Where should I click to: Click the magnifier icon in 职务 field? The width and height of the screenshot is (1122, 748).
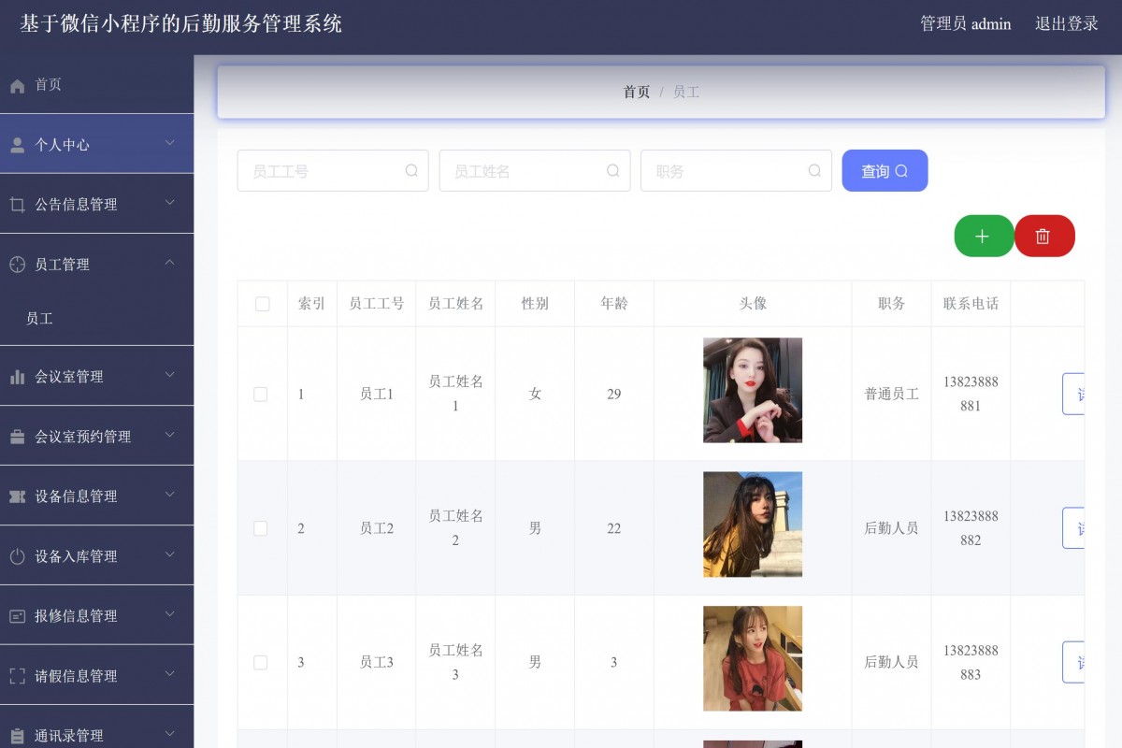click(x=813, y=170)
